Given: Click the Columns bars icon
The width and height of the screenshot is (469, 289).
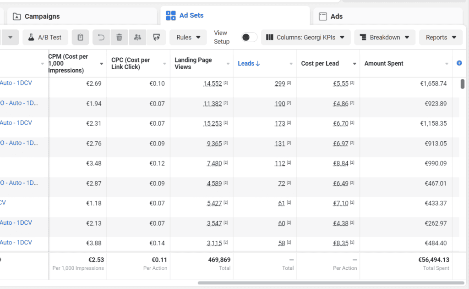Looking at the screenshot, I should coord(269,37).
